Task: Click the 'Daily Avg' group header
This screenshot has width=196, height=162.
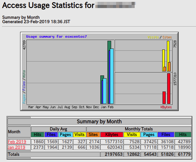Action: [x=59, y=129]
